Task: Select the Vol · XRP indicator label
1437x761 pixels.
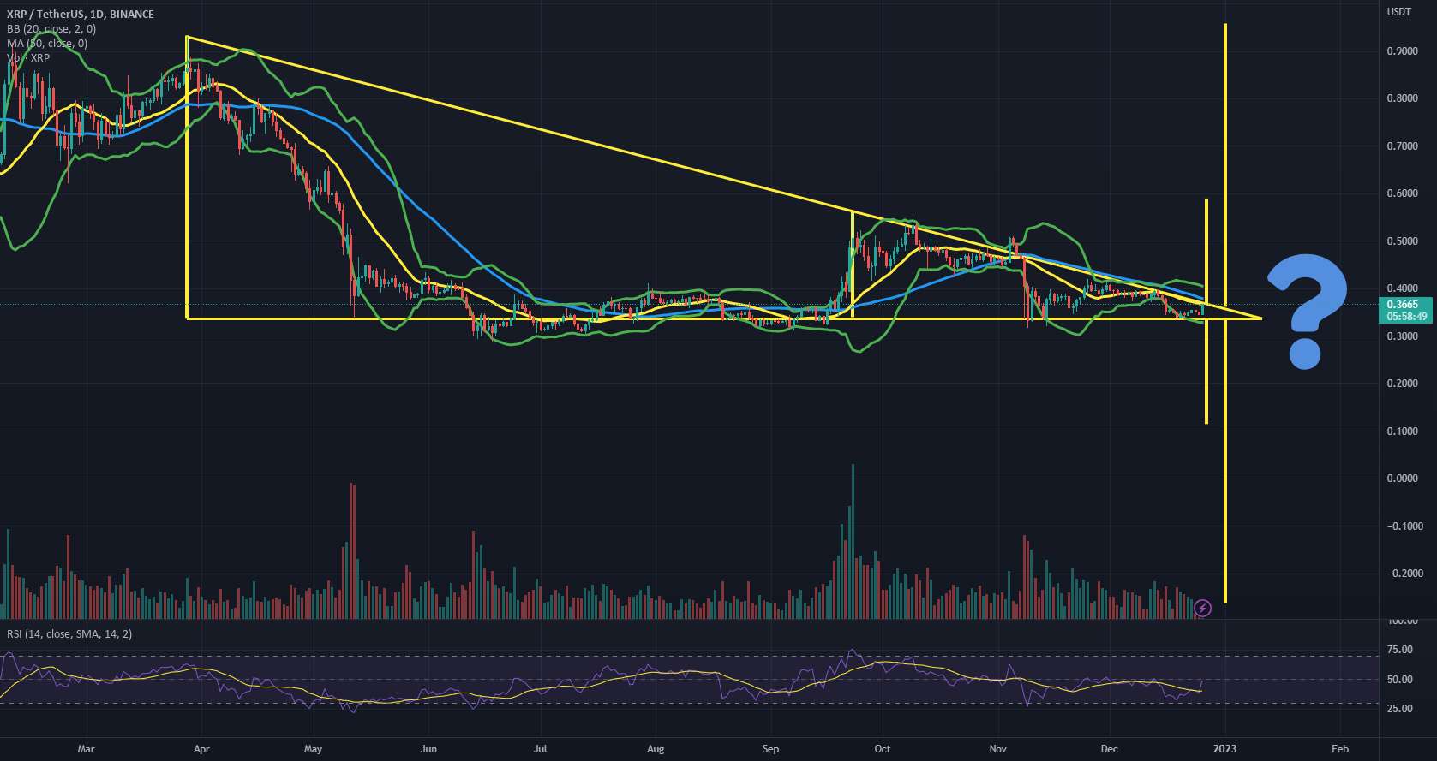Action: [28, 58]
